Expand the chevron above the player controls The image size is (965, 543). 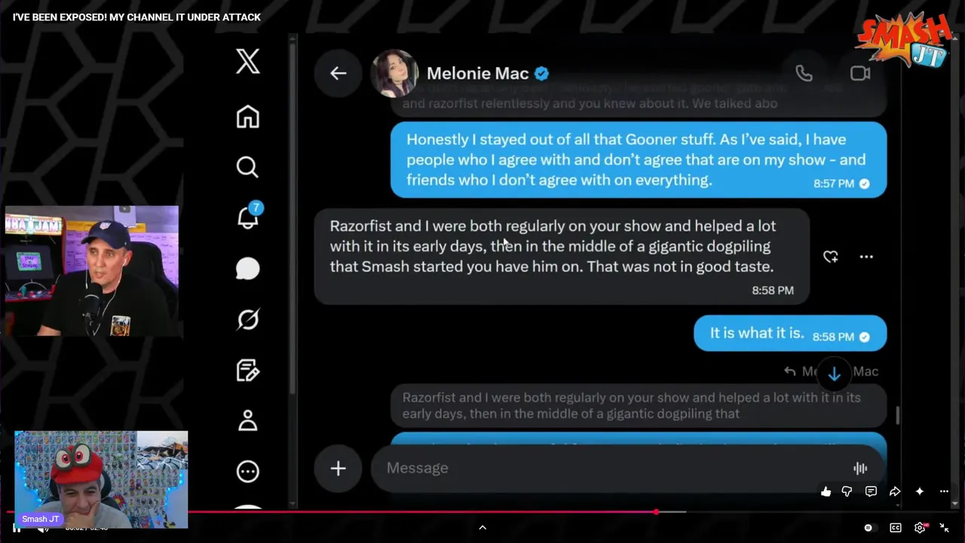point(482,527)
